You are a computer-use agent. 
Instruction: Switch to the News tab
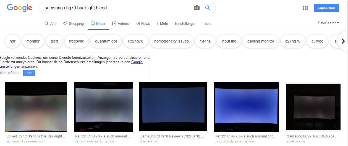click(143, 23)
